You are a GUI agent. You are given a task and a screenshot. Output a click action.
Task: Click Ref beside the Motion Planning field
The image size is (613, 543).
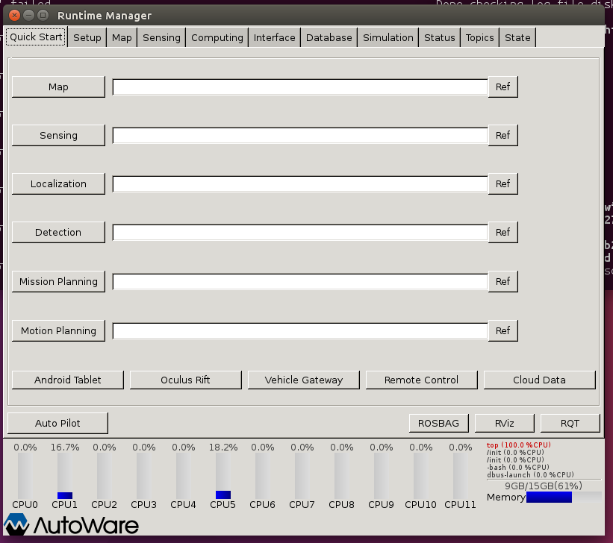[x=502, y=330]
